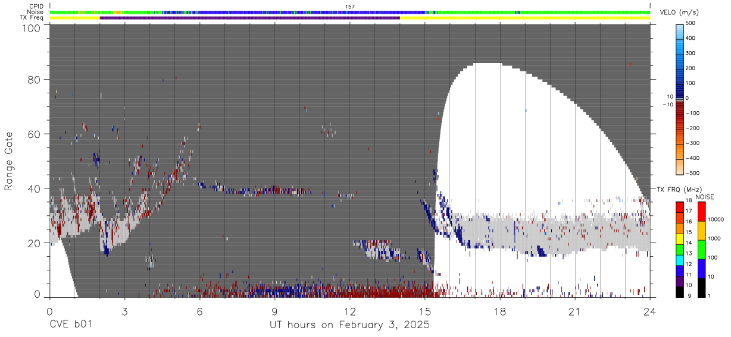Click the 12 label on TX FRQ legend

[688, 264]
